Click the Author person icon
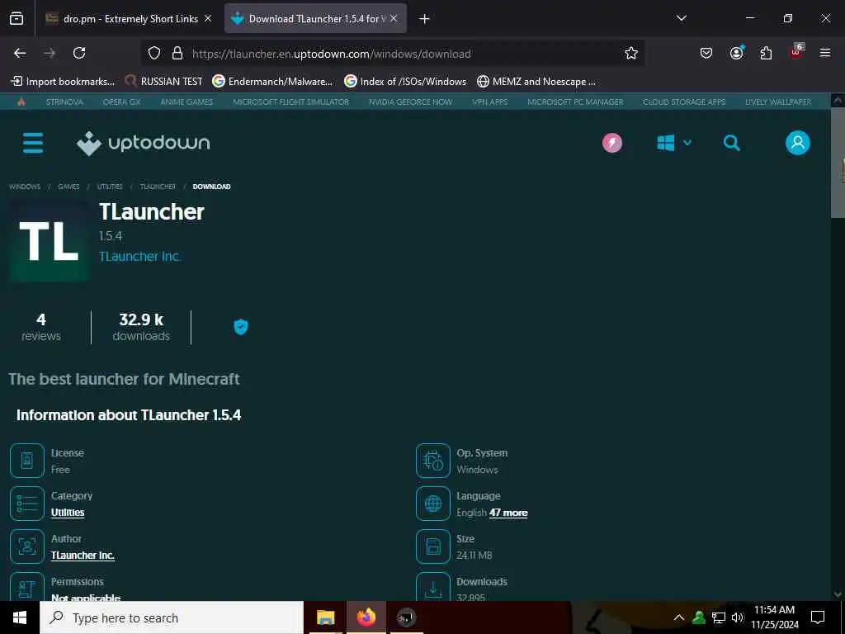The height and width of the screenshot is (634, 845). coord(27,546)
